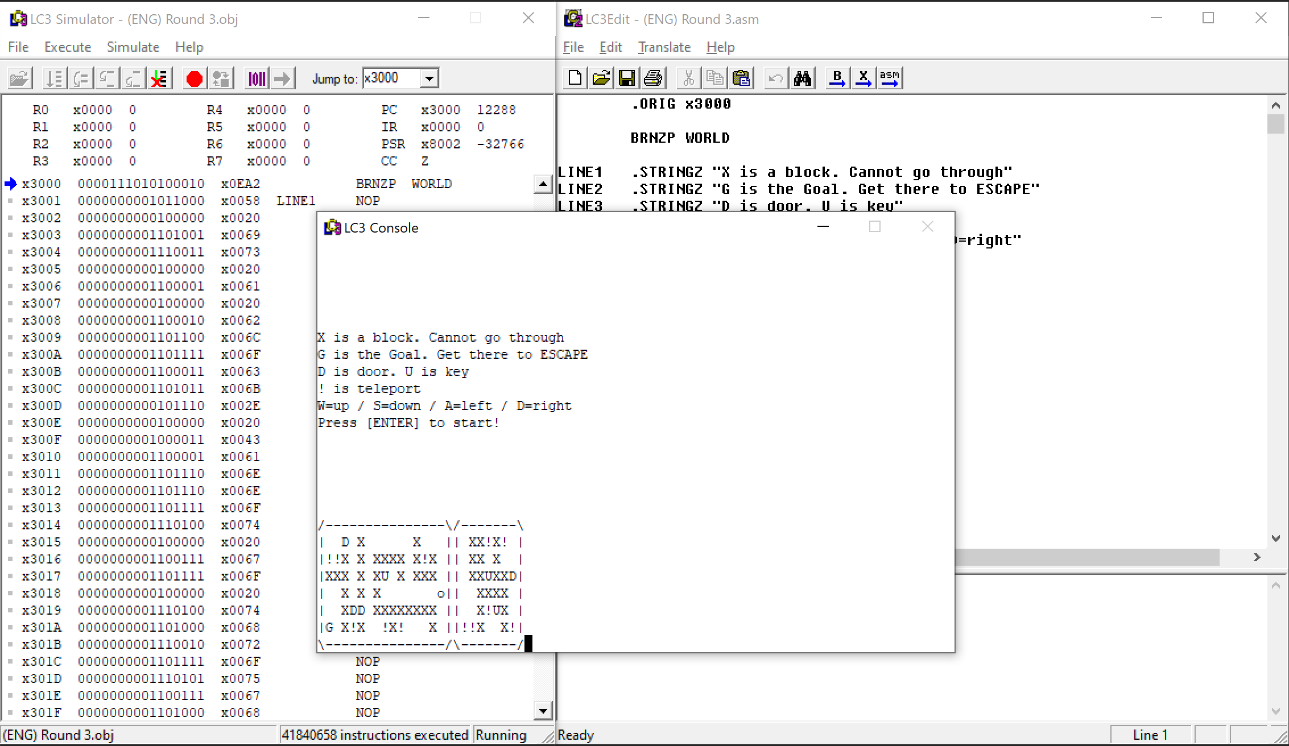Click inside the Jump to address field

tap(391, 78)
